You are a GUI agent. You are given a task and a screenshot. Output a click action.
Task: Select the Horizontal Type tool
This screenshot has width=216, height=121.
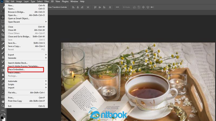click(x=3, y=88)
